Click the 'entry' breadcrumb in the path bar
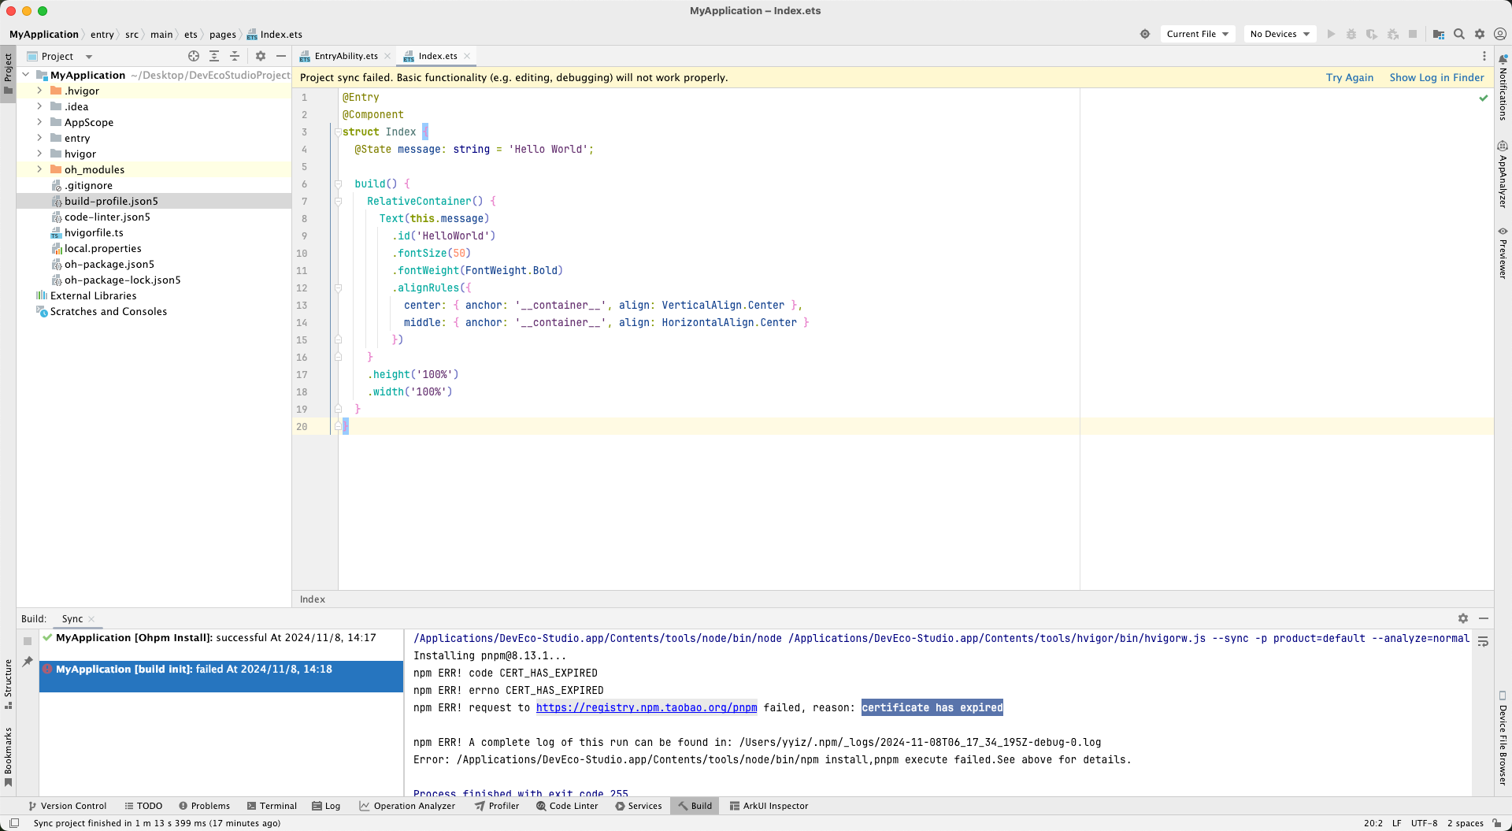Screen dimensions: 1512x831 (102, 34)
